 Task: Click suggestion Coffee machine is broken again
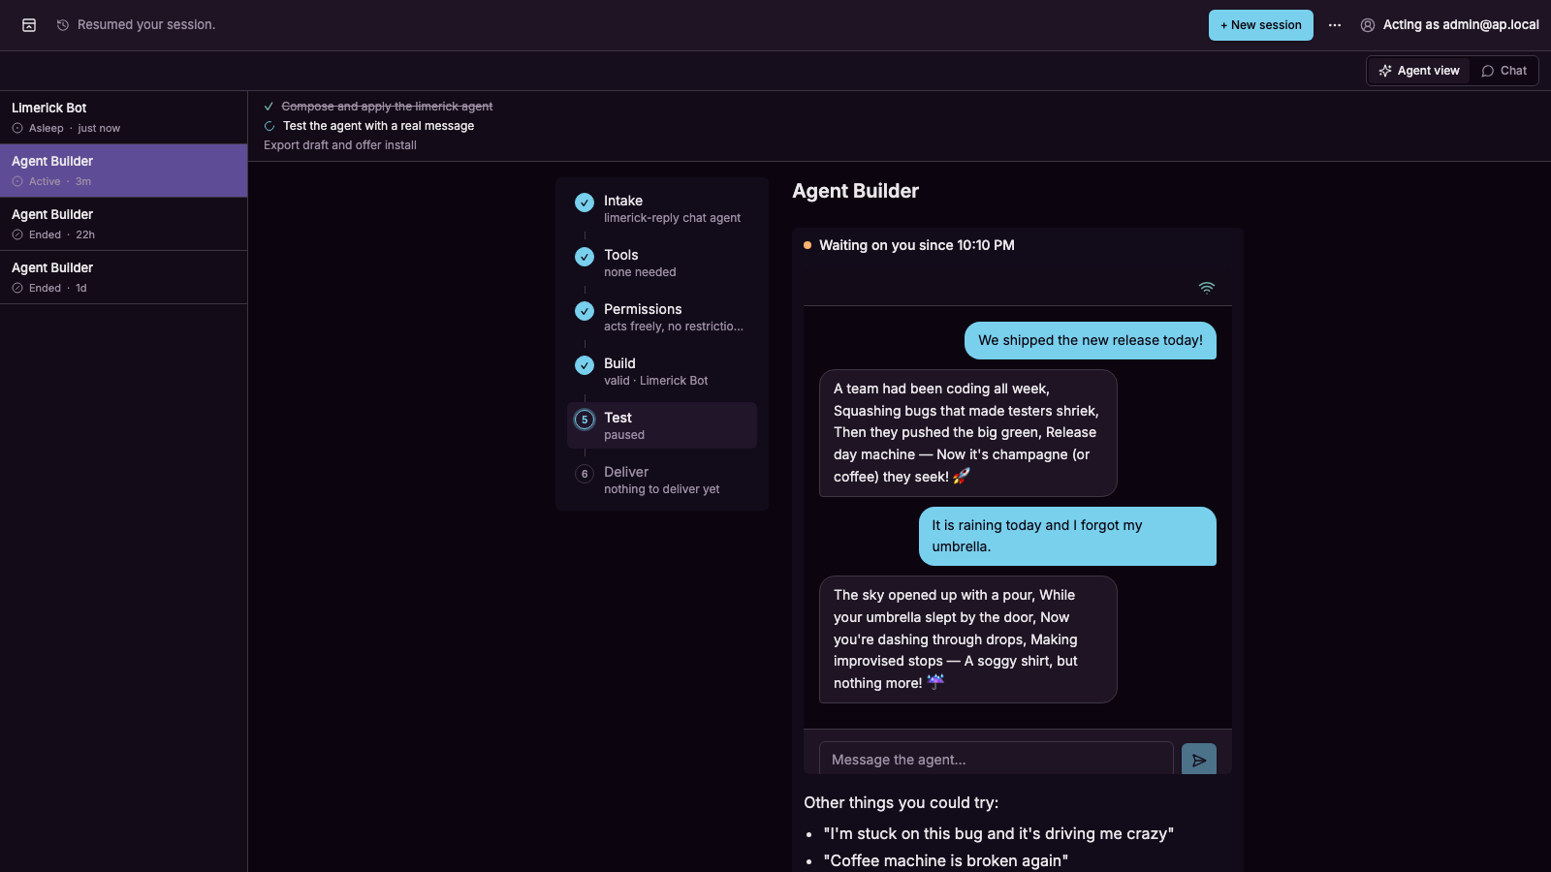click(946, 860)
